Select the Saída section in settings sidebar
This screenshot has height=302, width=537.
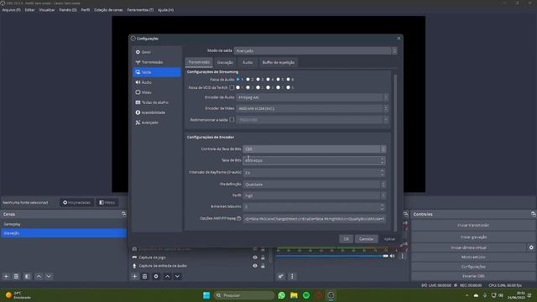point(157,72)
